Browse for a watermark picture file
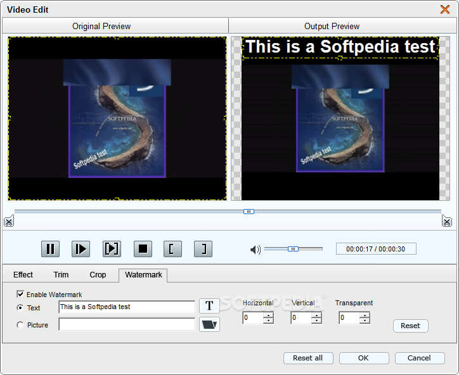 point(209,324)
